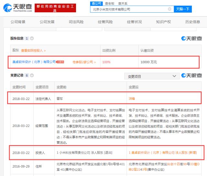Screen dimensions: 207x176
Task: Click the 天眼查 watermark logo beside 变更项目 dropdown
Action: 191,76
